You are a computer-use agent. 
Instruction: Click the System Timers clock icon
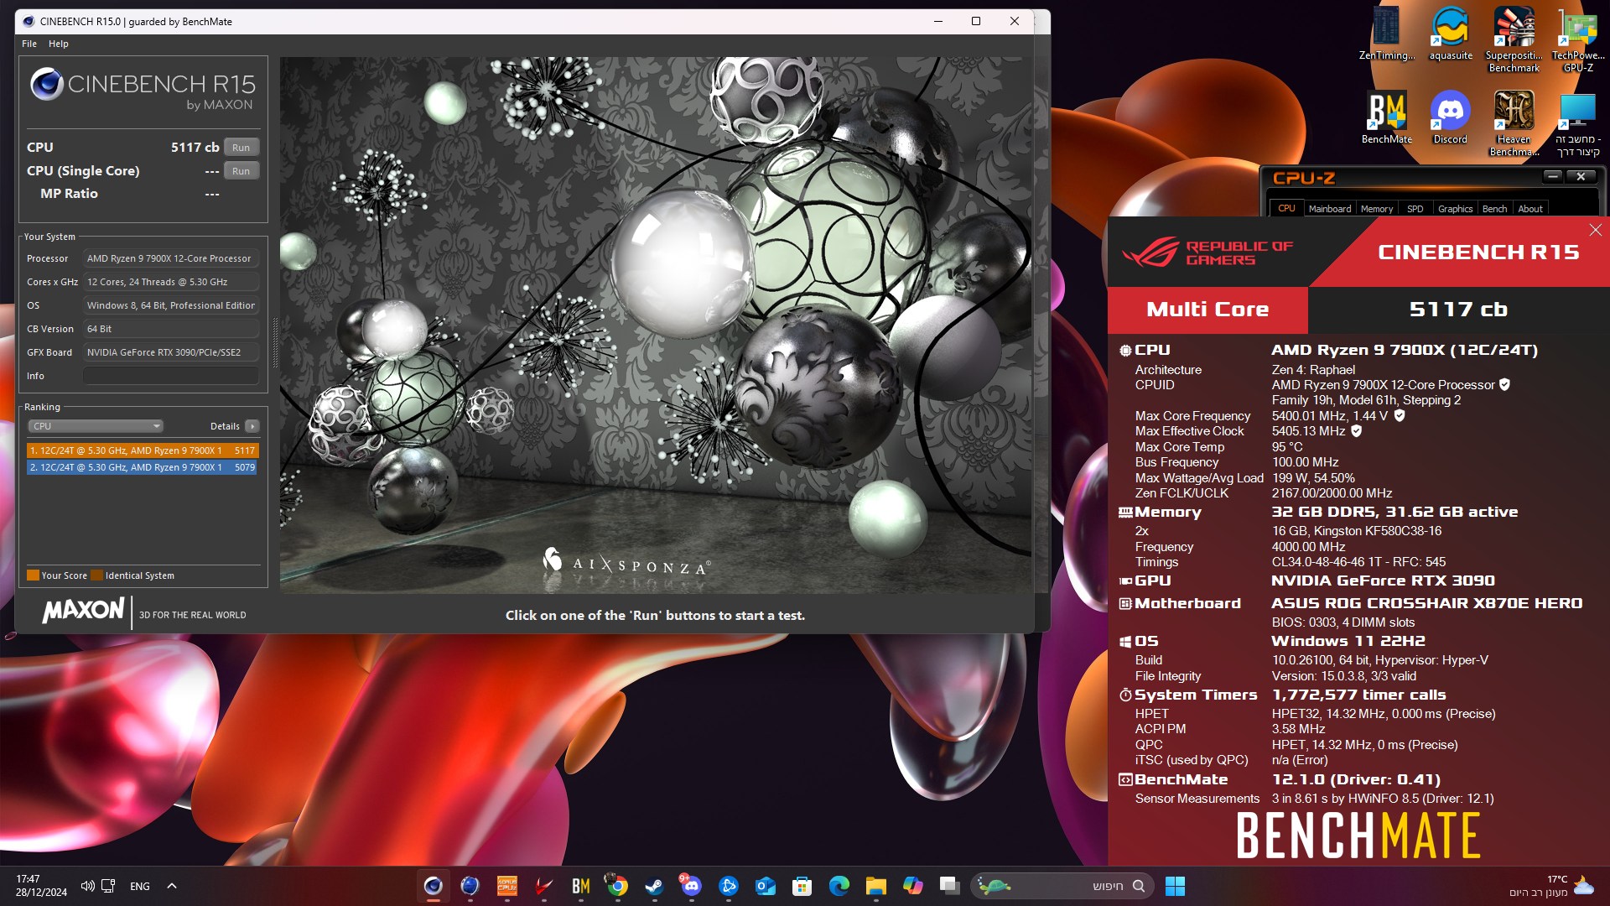(1125, 695)
